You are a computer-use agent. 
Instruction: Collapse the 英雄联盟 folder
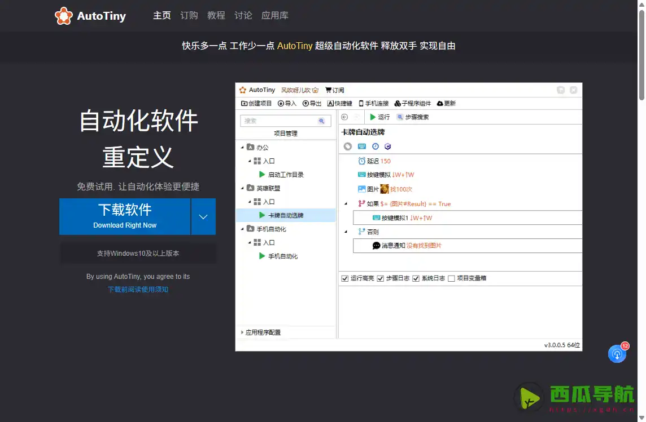coord(242,188)
